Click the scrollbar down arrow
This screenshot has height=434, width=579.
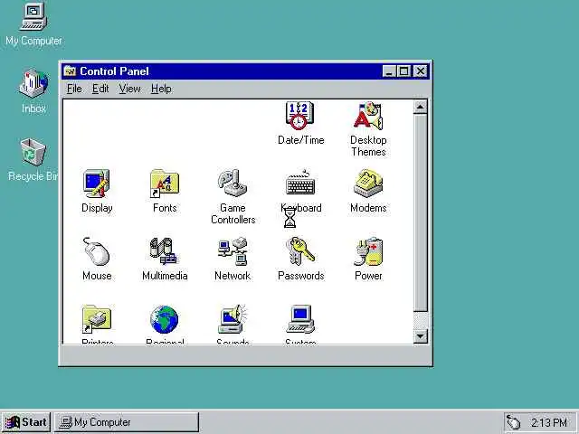pyautogui.click(x=420, y=336)
